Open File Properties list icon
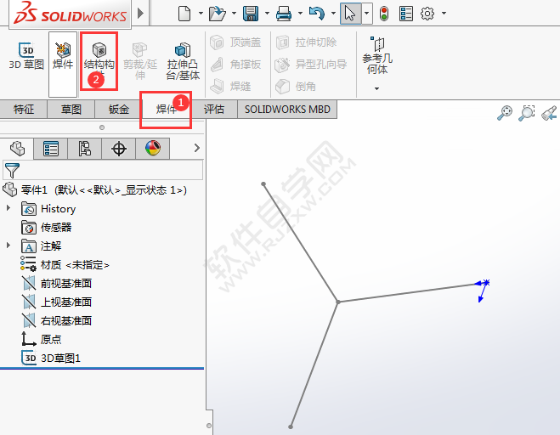 tap(405, 14)
